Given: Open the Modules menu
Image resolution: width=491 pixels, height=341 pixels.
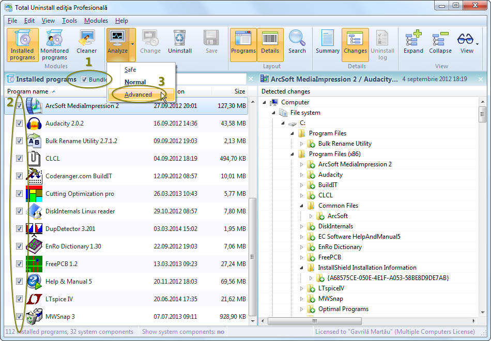Looking at the screenshot, I should point(96,21).
